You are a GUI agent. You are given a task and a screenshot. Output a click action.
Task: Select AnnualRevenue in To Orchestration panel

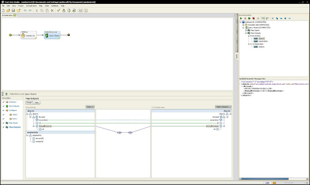pos(212,126)
